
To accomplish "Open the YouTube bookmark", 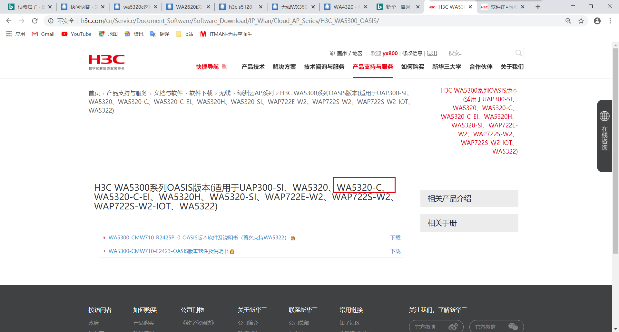I will tap(76, 34).
